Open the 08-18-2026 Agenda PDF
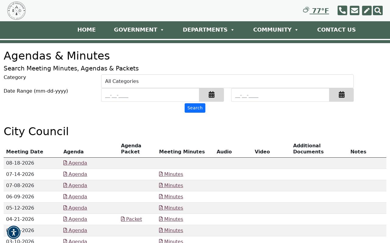Viewport: 390px width, 243px height. pos(75,163)
